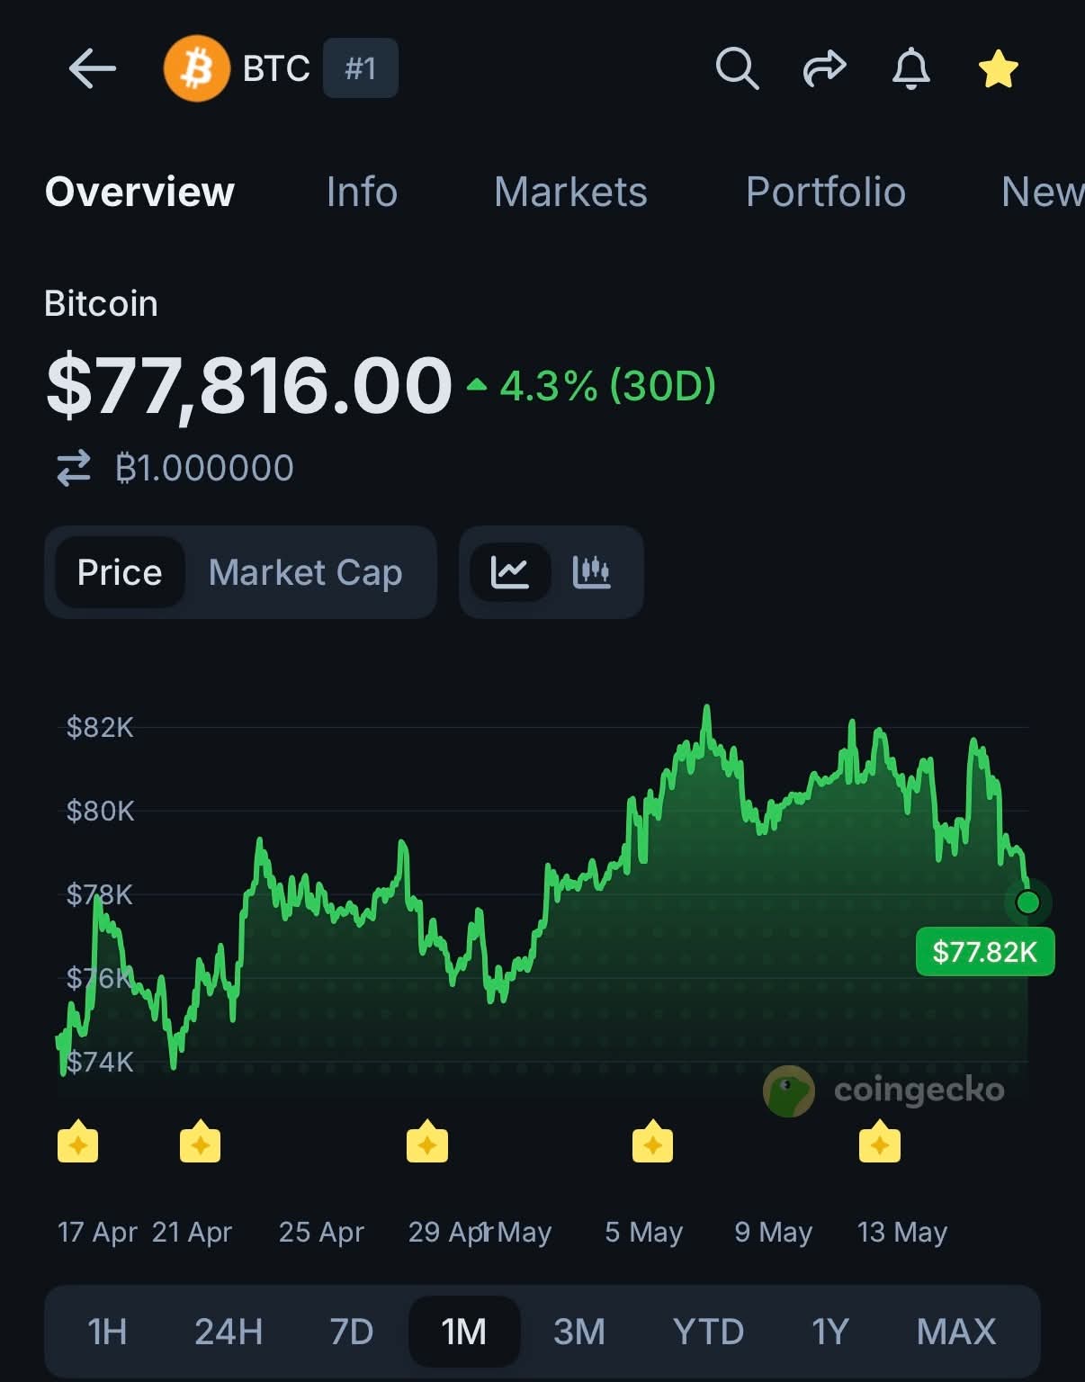Tap the event marker near 21 Apr

(200, 1143)
